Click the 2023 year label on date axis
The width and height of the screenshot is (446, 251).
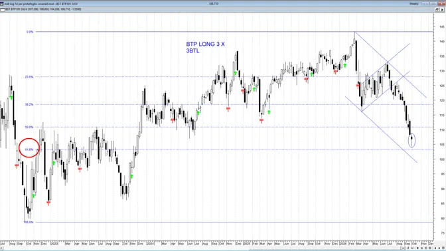click(54, 244)
